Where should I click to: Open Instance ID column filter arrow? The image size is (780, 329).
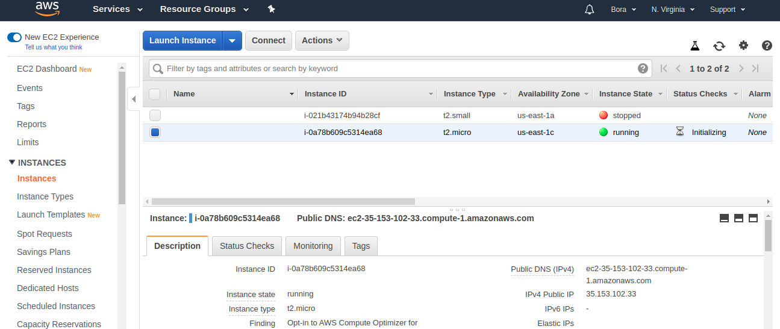431,94
